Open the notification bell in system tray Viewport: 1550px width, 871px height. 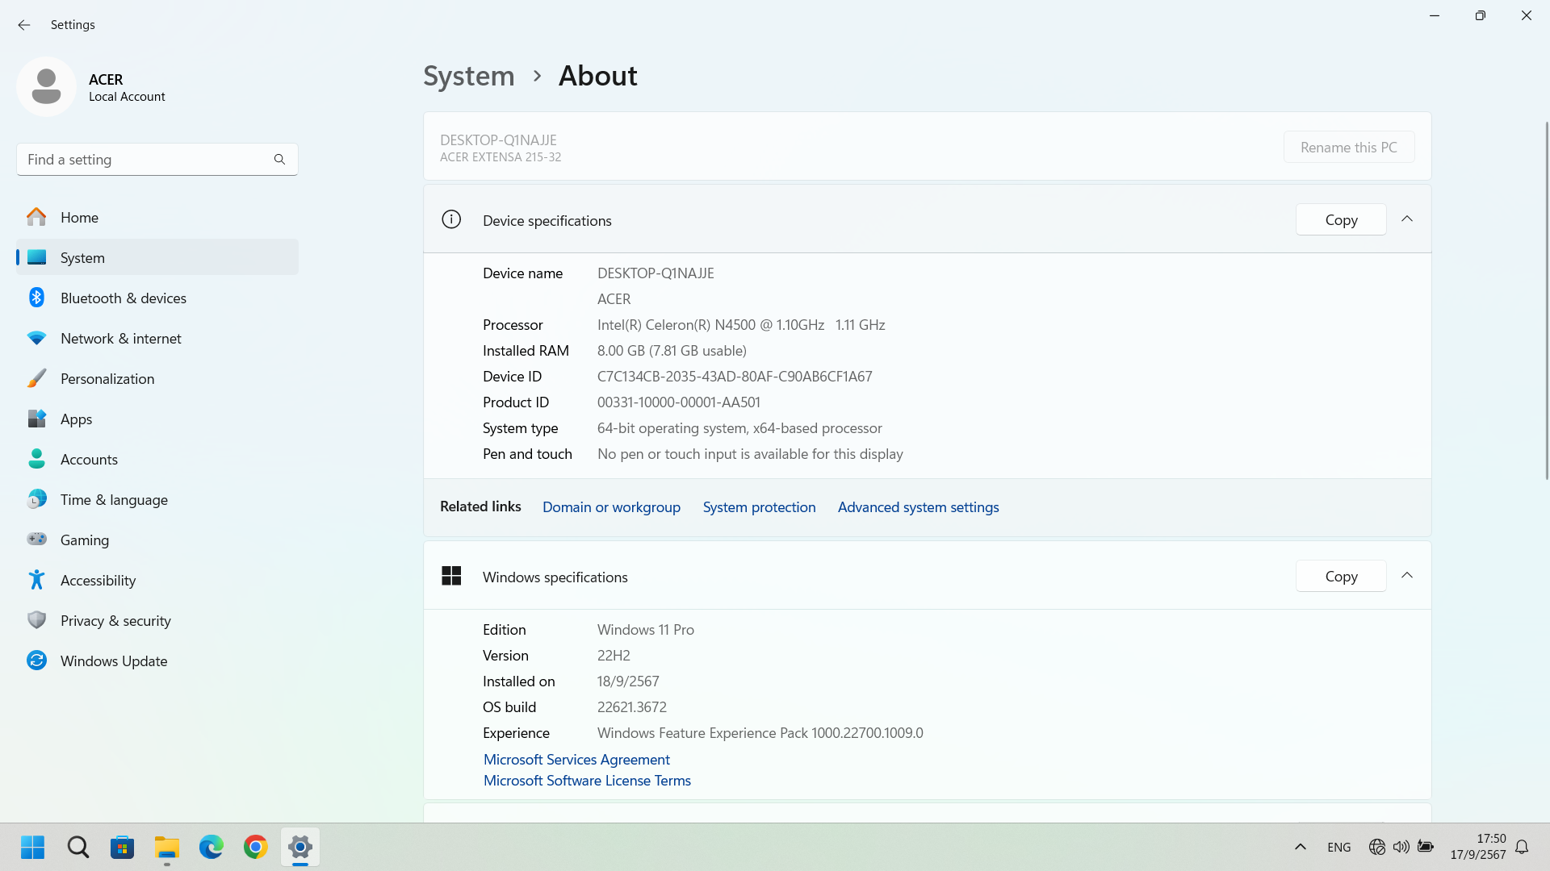[1522, 847]
